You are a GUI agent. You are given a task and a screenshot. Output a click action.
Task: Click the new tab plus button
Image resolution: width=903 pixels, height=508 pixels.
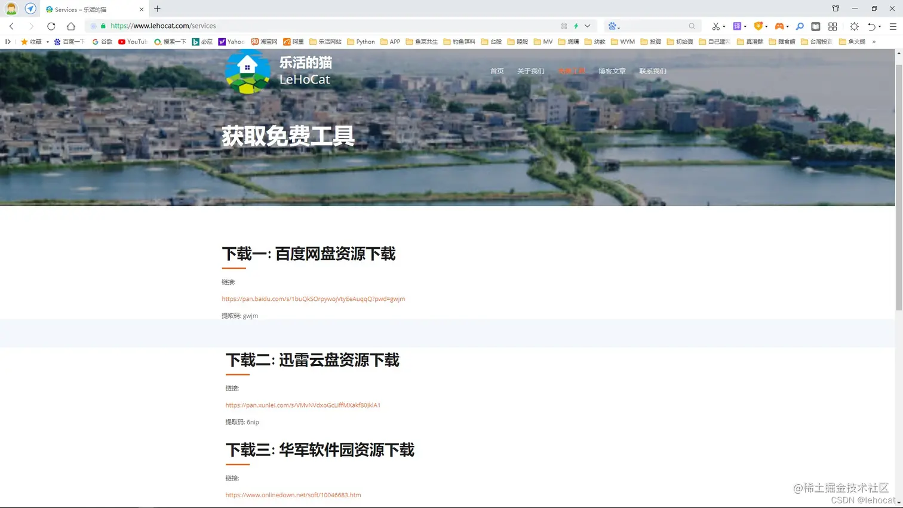tap(156, 9)
